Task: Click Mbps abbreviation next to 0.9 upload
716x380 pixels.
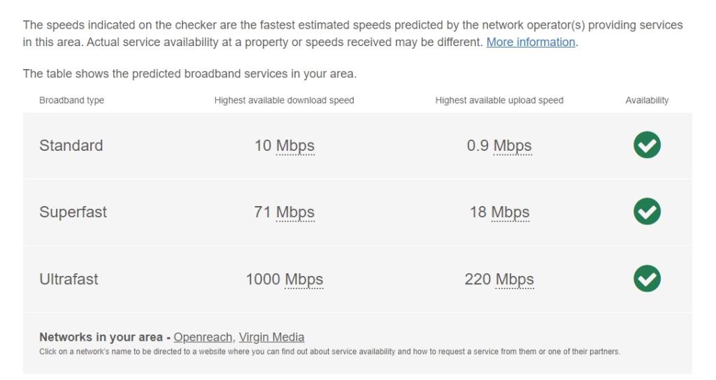Action: tap(513, 146)
